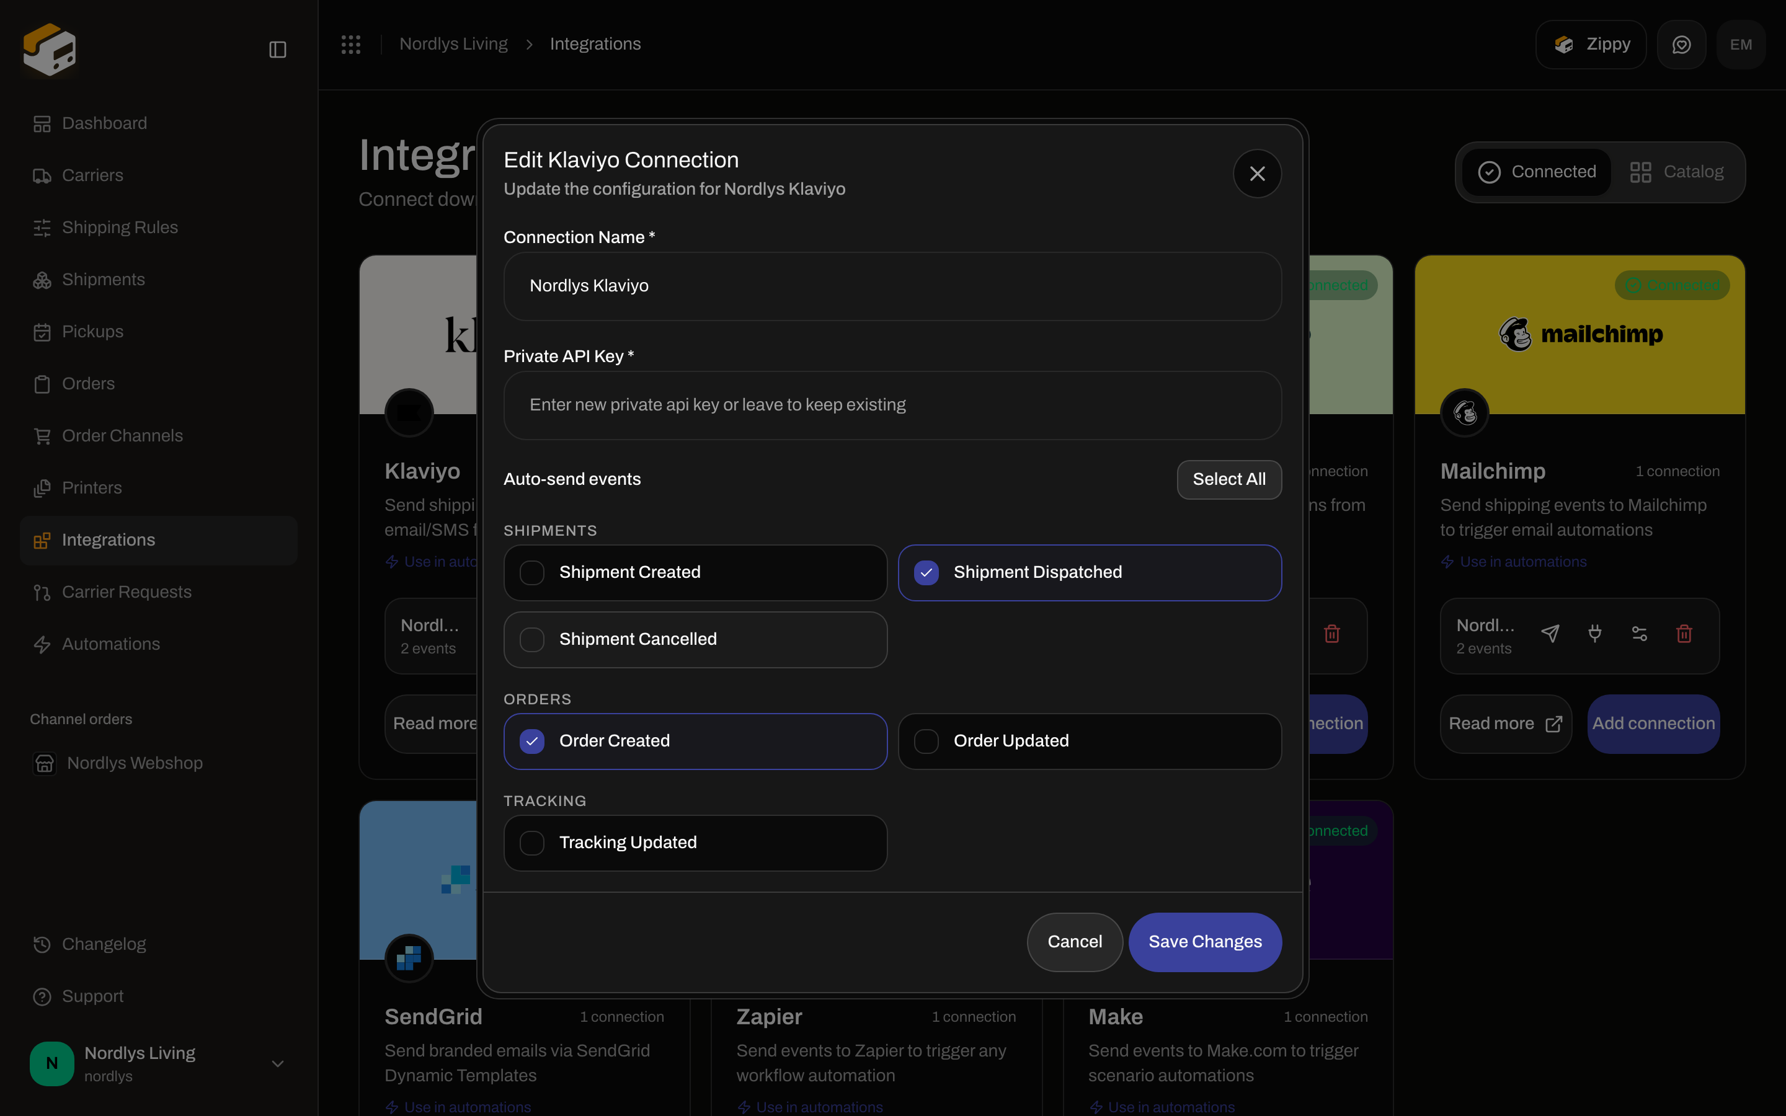Enable Order Updated event
Image resolution: width=1786 pixels, height=1116 pixels.
(x=1090, y=741)
